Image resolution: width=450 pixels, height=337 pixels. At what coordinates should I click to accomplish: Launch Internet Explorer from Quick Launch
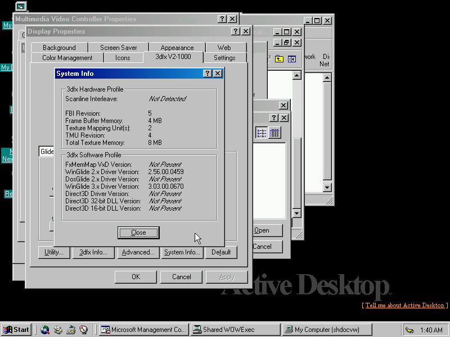[45, 330]
